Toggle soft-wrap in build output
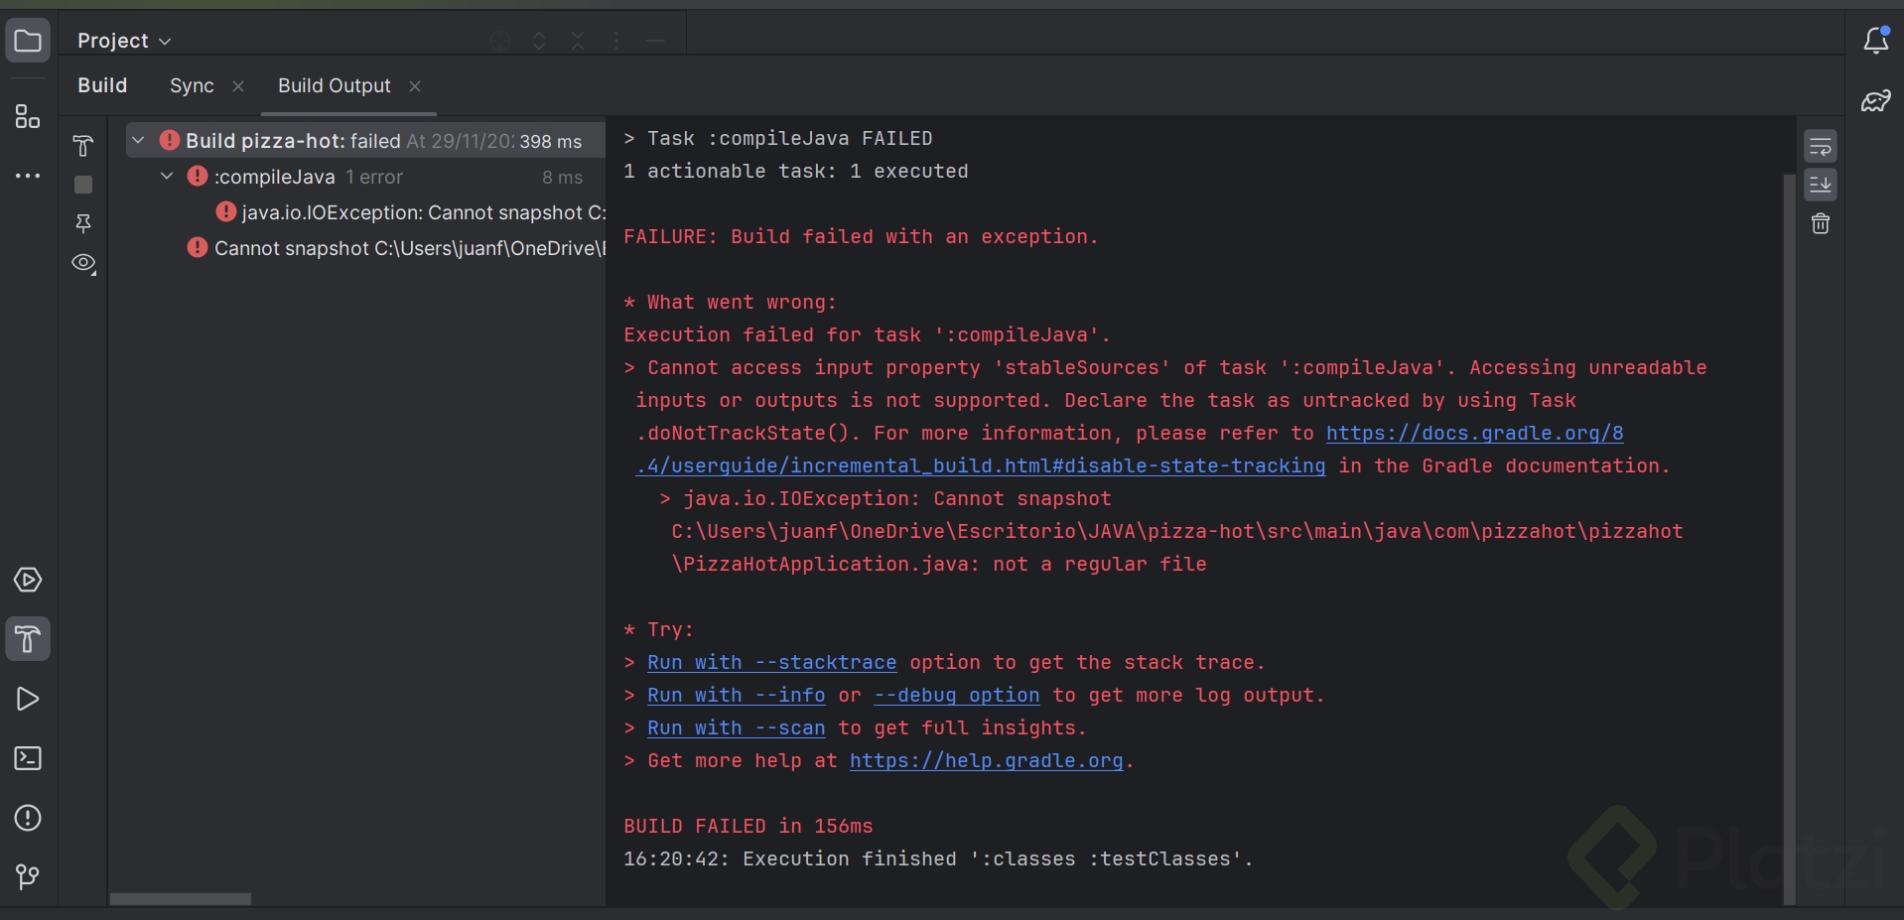1904x920 pixels. click(1821, 147)
